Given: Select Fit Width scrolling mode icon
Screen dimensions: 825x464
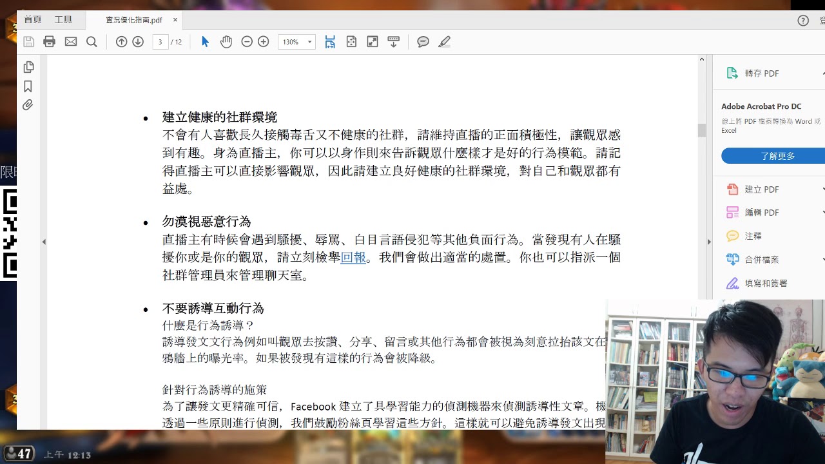Looking at the screenshot, I should 330,42.
